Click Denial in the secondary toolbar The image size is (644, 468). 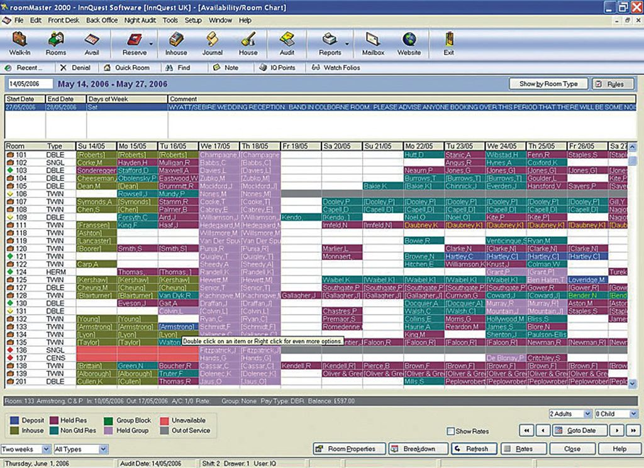click(x=75, y=68)
